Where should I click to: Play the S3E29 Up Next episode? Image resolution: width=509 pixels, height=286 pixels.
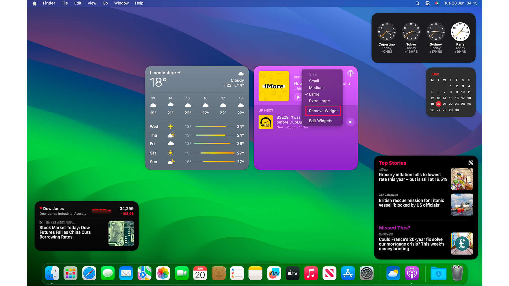pyautogui.click(x=350, y=122)
